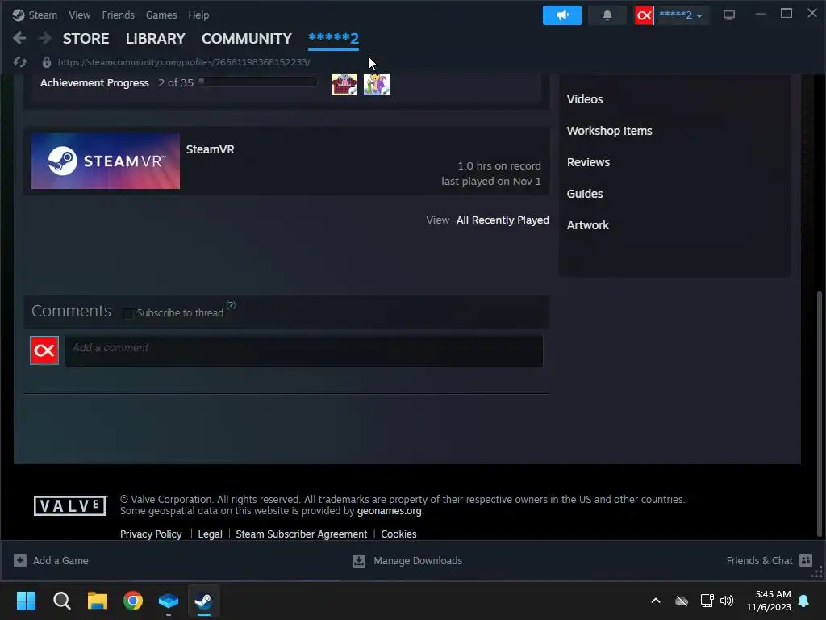The height and width of the screenshot is (620, 826).
Task: Click the page vertical scrollbar thumb
Action: click(820, 413)
